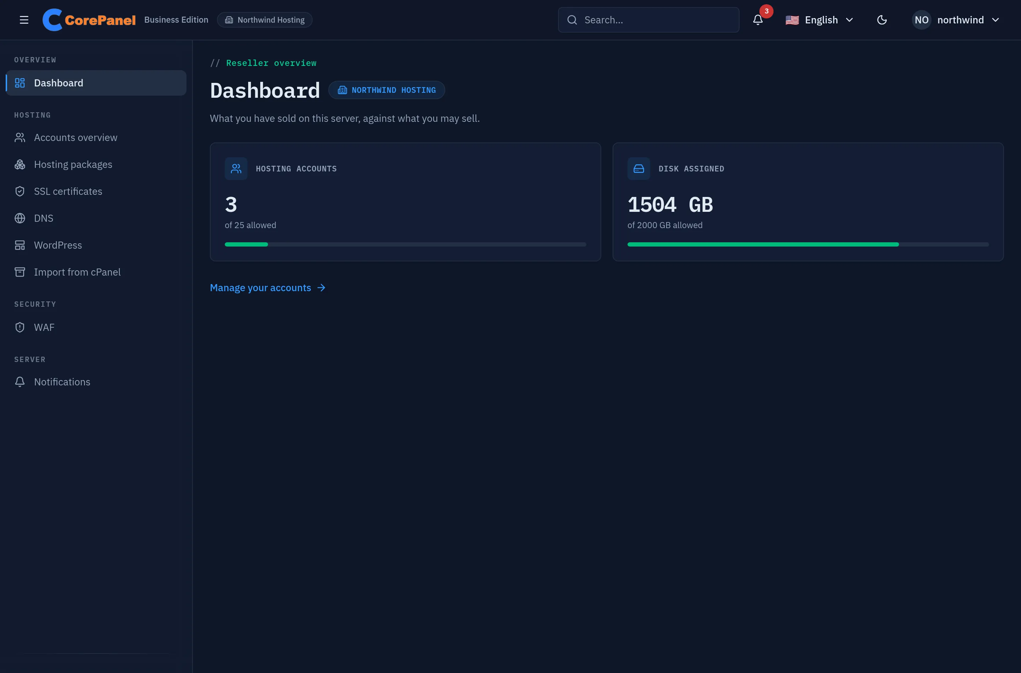1021x673 pixels.
Task: Click the Accounts overview people icon
Action: tap(20, 137)
